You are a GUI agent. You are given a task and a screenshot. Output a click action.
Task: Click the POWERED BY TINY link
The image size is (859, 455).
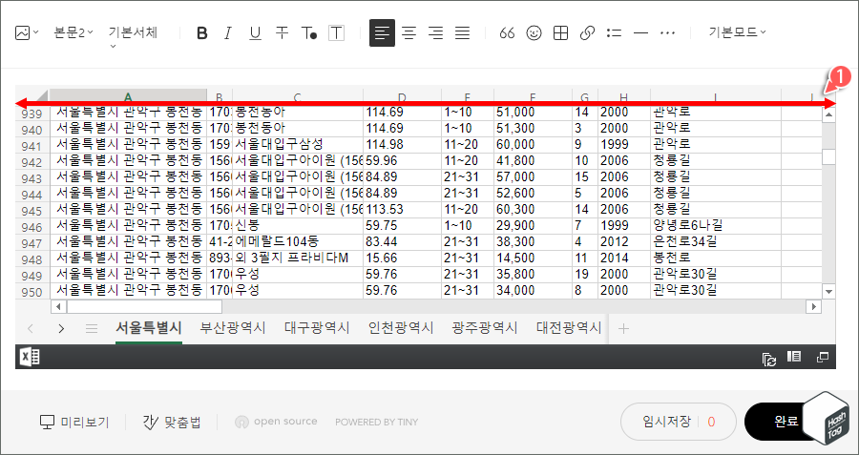pos(376,423)
